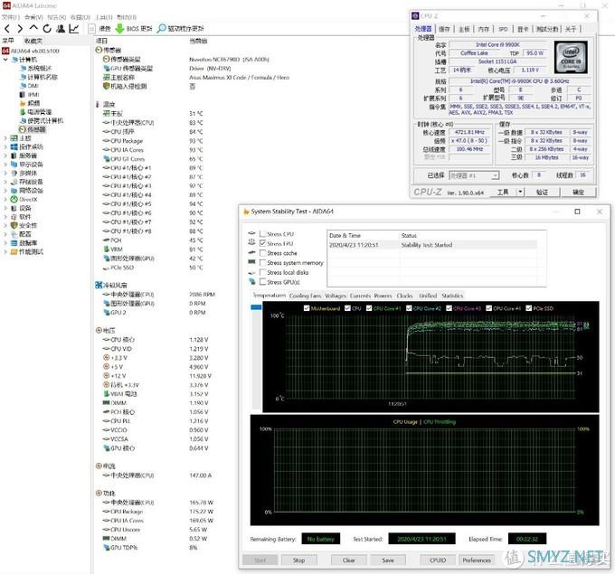The image size is (615, 574).
Task: Click the CPU Throttling label on usage graph
Action: [440, 422]
